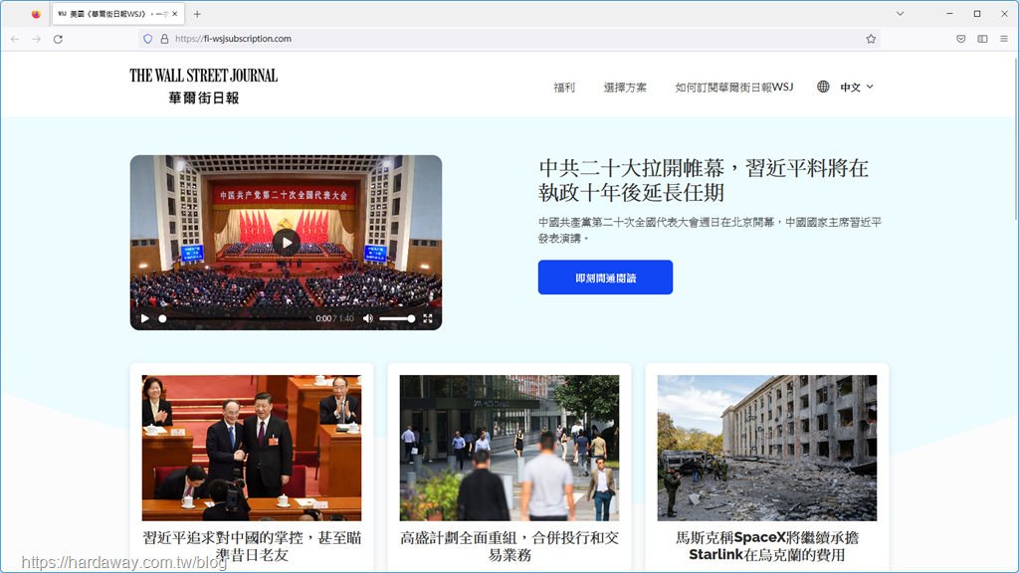Play video via center play overlay

[286, 243]
